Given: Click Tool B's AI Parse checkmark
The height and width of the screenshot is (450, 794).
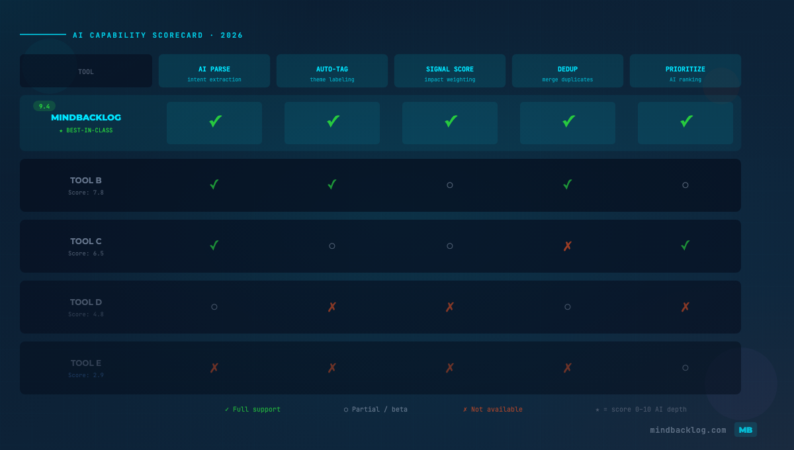Looking at the screenshot, I should (214, 185).
